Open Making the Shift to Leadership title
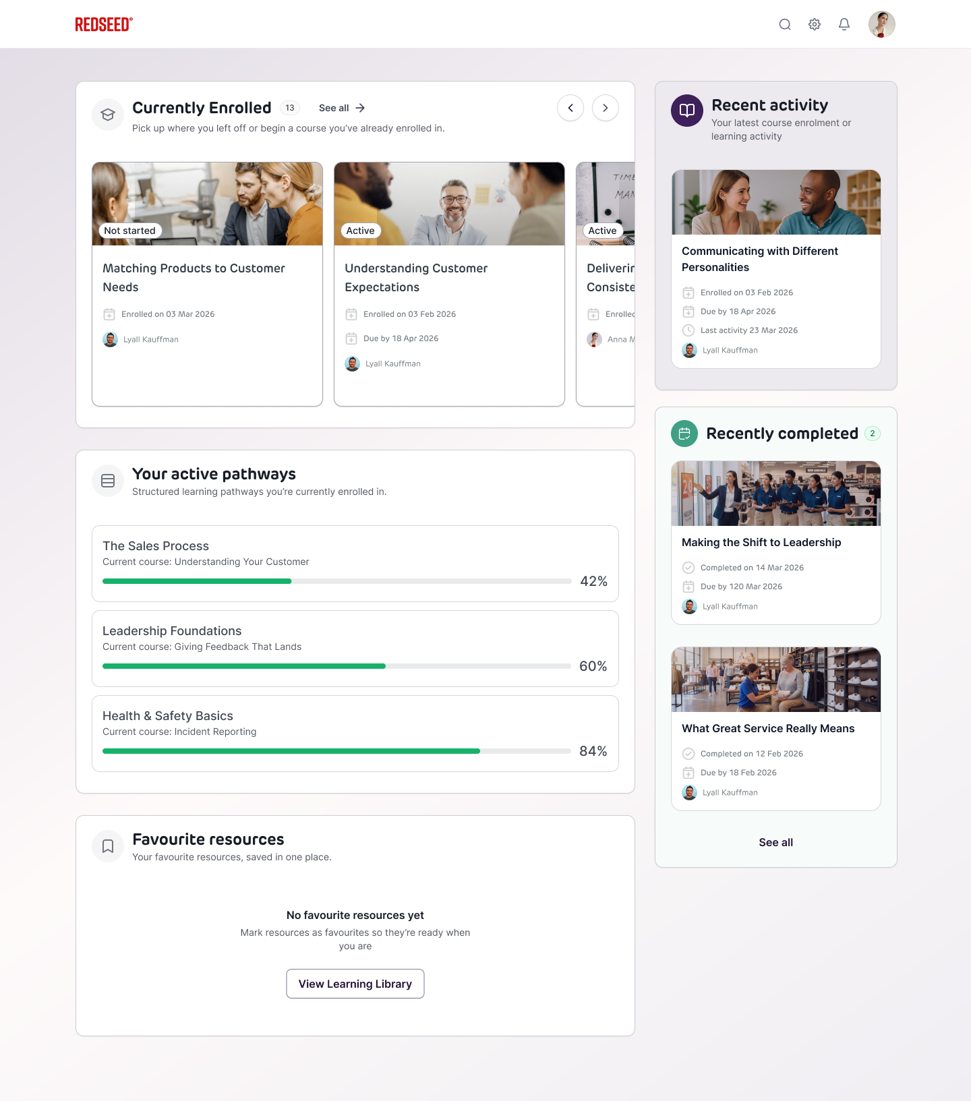This screenshot has width=971, height=1101. 761,542
